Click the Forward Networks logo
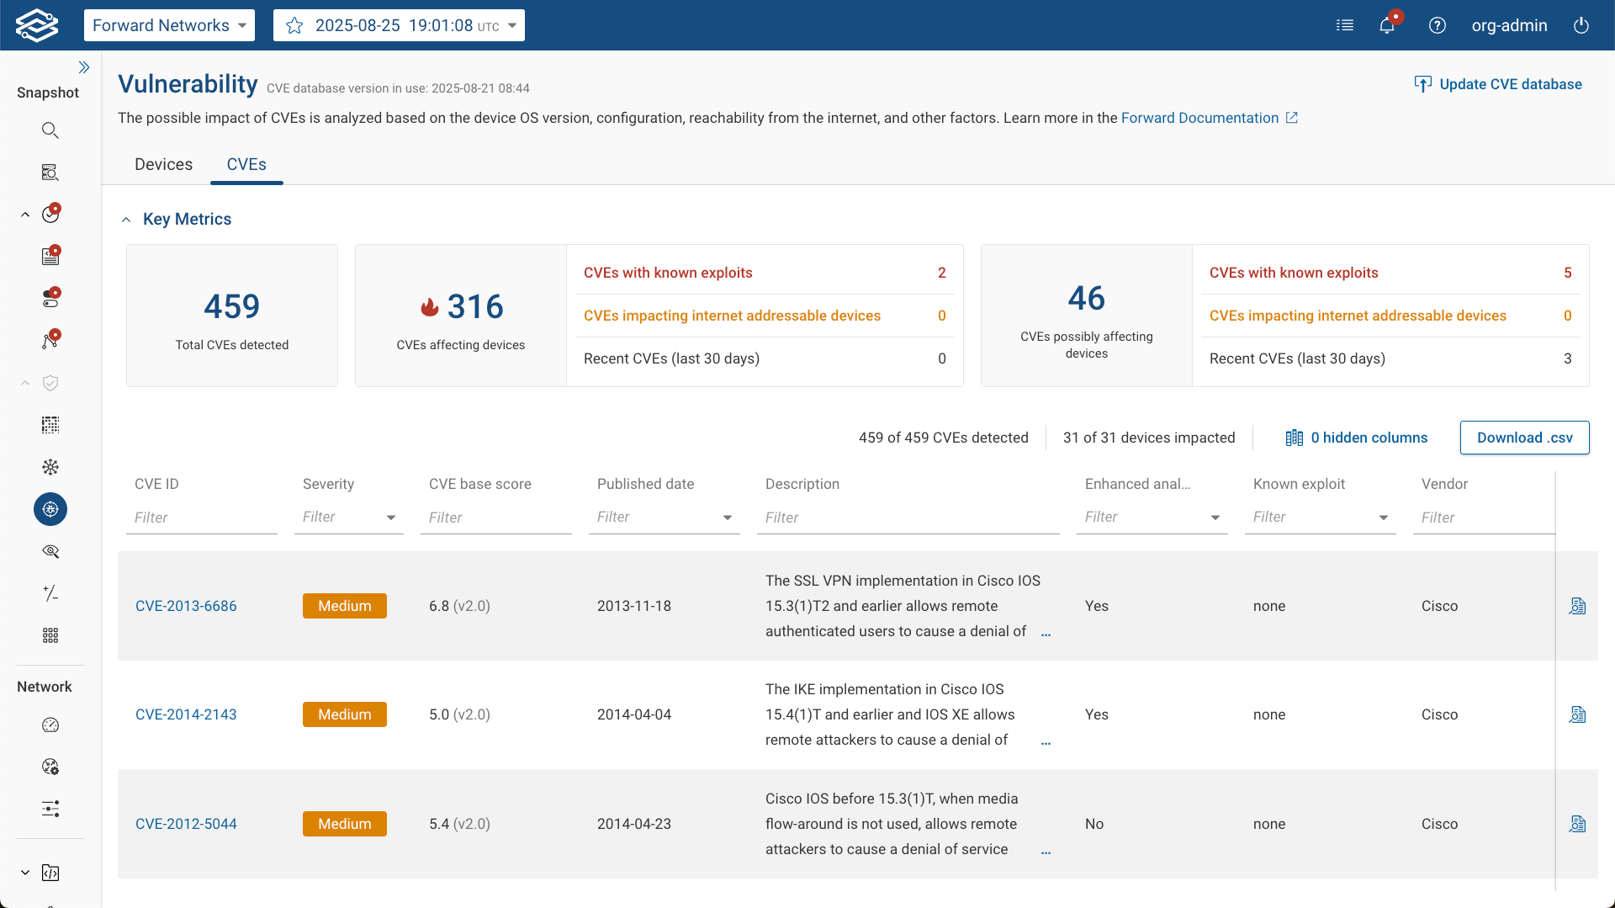 point(37,25)
